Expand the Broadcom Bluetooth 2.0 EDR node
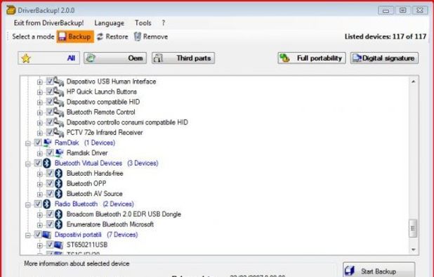 [40, 215]
